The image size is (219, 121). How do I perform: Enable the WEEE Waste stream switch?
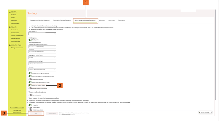(x=30, y=110)
